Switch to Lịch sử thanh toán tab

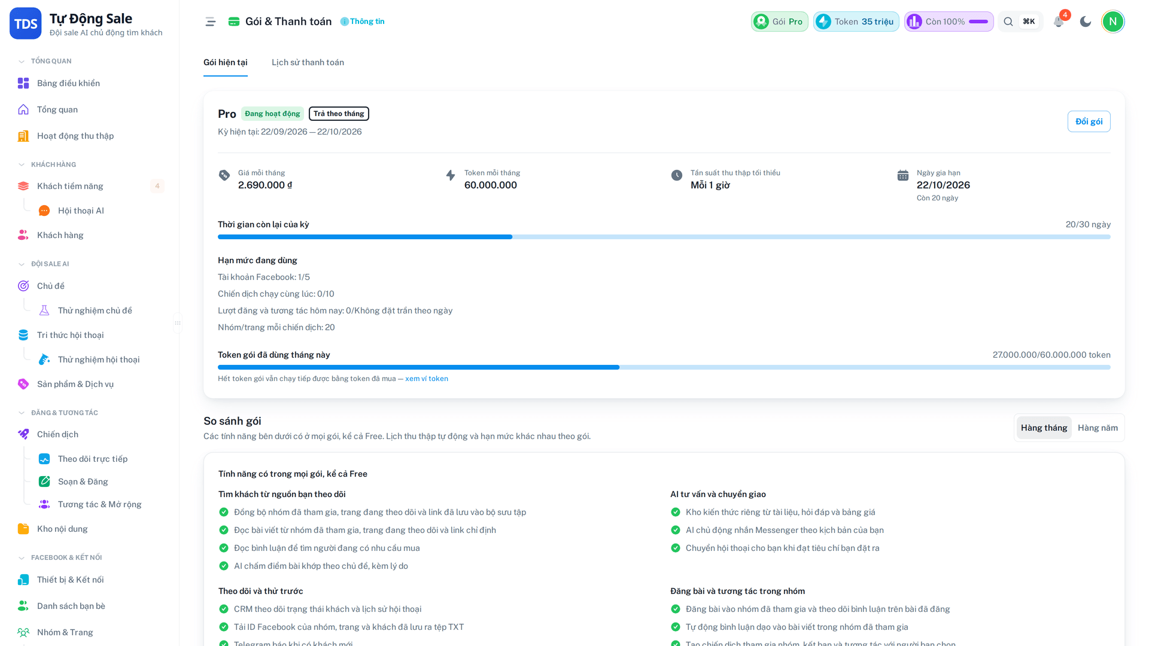coord(308,62)
